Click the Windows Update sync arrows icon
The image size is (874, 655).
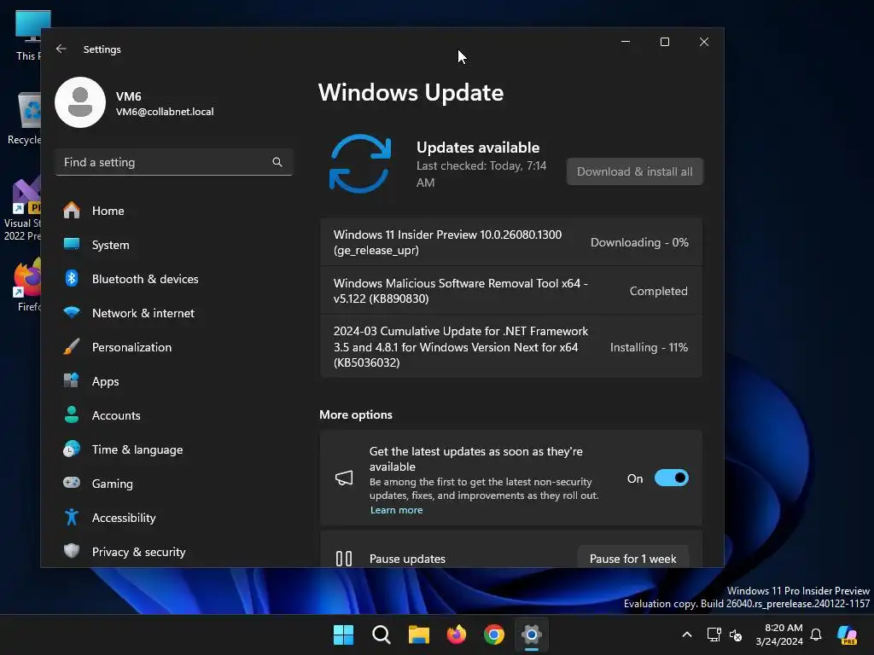(x=360, y=164)
